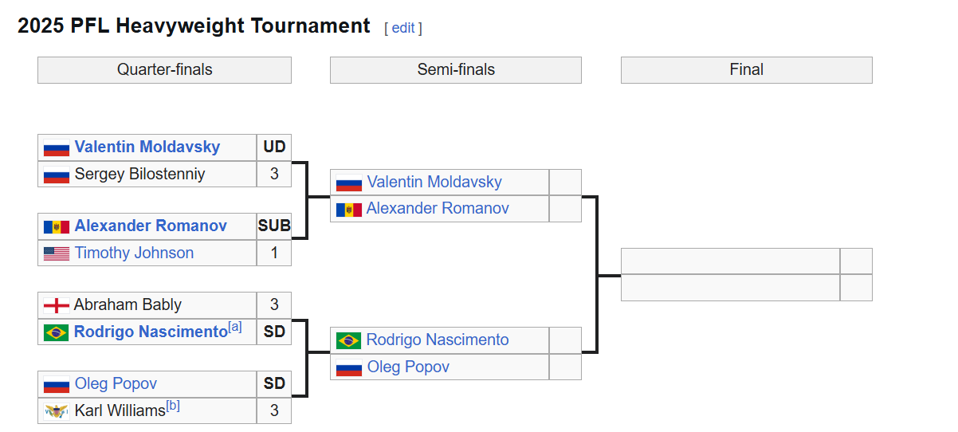Click the England flag beside Abraham Bably

tap(56, 305)
